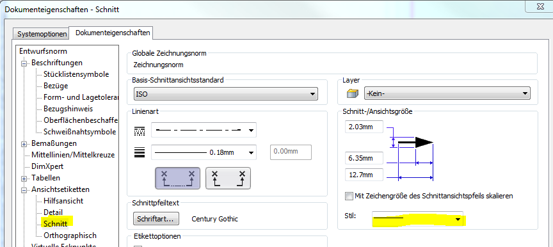The height and width of the screenshot is (247, 553).
Task: Click the Zeichnungsnorm value text
Action: tap(158, 65)
